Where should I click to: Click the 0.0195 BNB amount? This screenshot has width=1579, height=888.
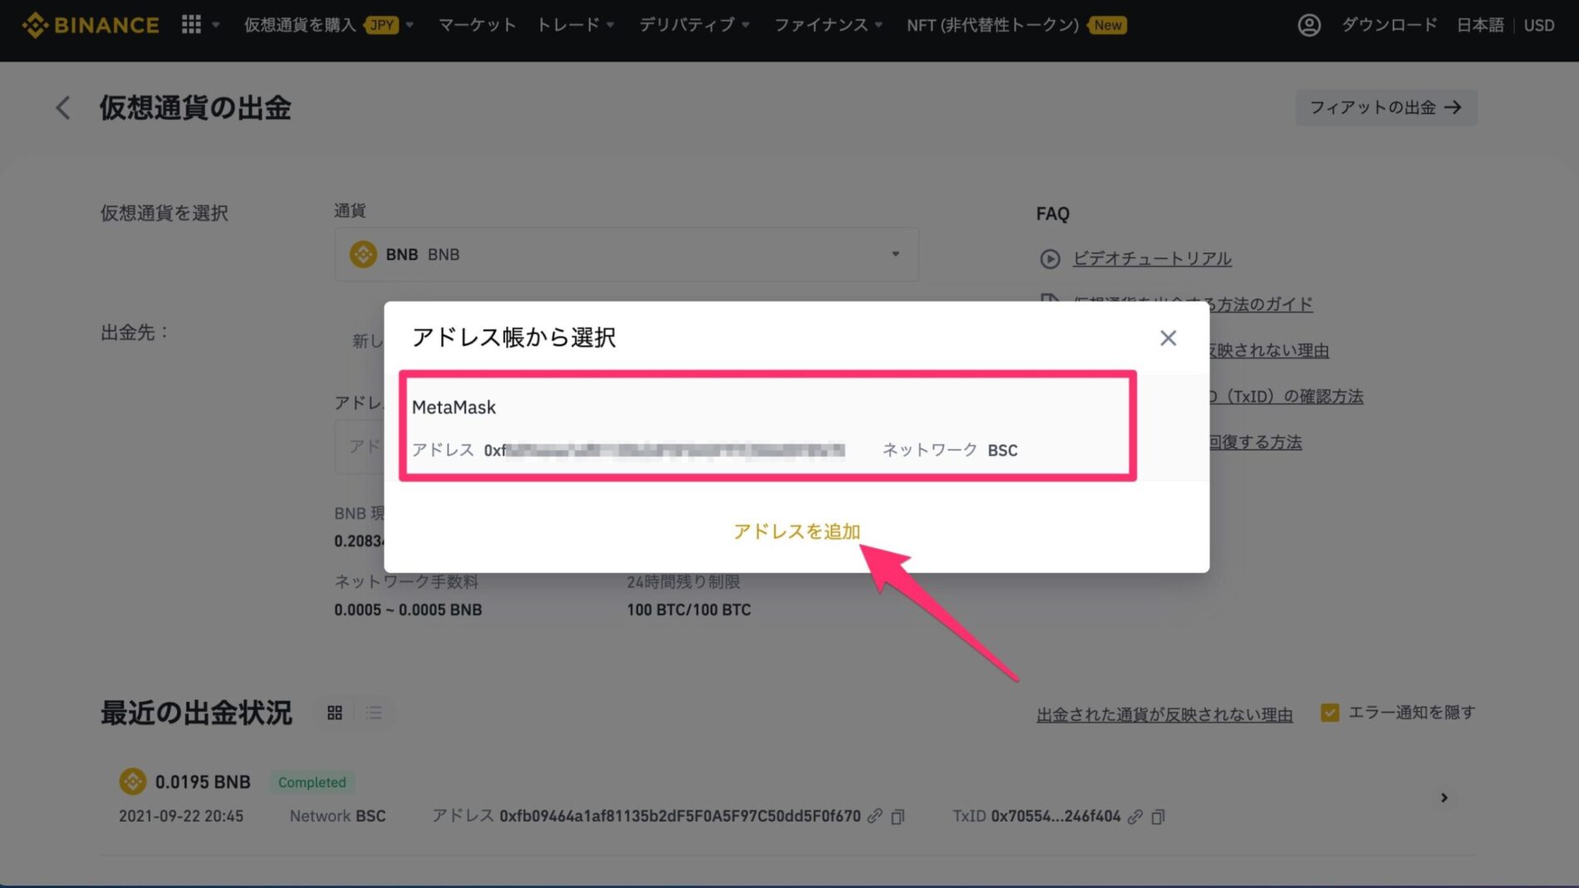point(203,782)
